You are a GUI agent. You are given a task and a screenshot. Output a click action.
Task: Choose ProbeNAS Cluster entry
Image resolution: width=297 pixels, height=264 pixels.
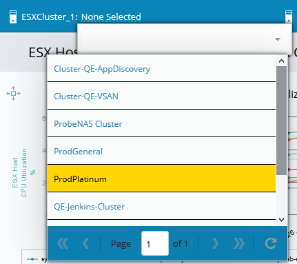(x=161, y=124)
